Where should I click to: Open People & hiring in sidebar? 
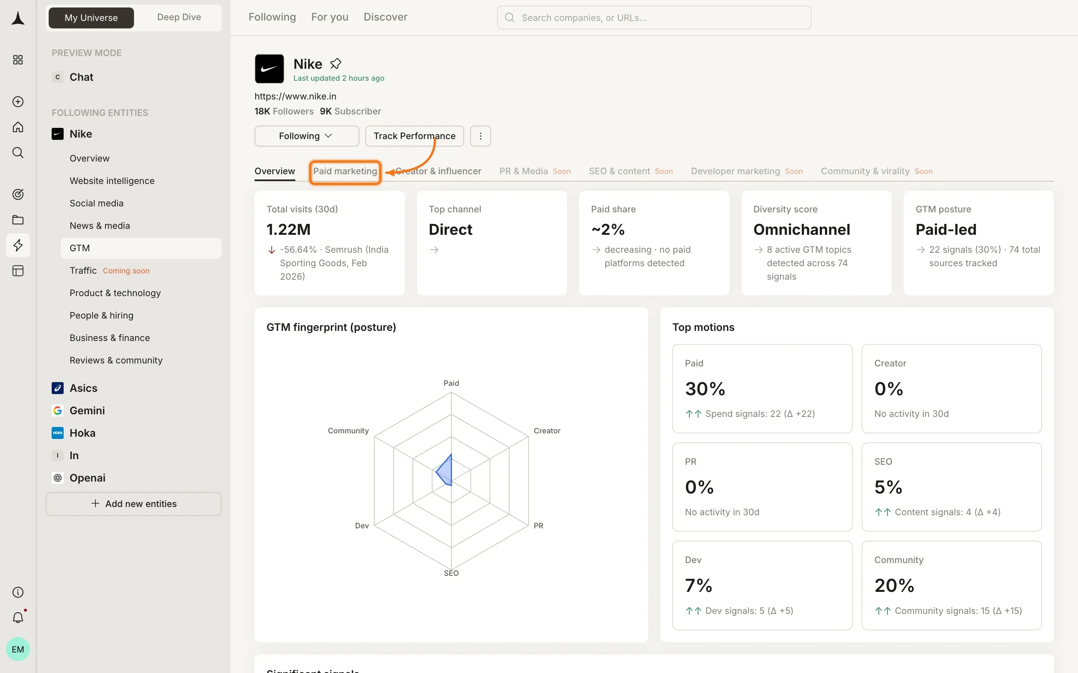click(x=101, y=315)
